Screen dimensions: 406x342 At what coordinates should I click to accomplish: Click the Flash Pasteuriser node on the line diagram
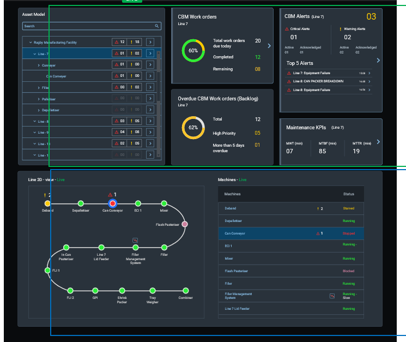185,224
